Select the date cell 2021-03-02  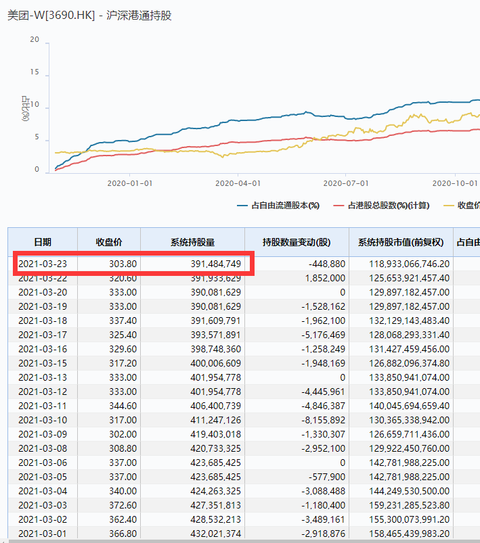pos(43,519)
